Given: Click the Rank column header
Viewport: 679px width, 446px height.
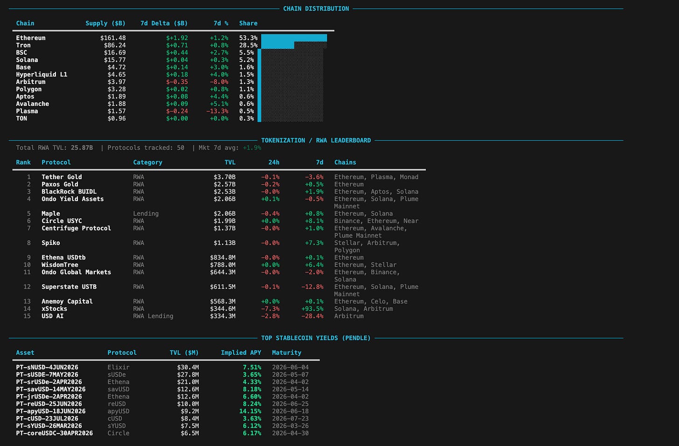Looking at the screenshot, I should [23, 162].
